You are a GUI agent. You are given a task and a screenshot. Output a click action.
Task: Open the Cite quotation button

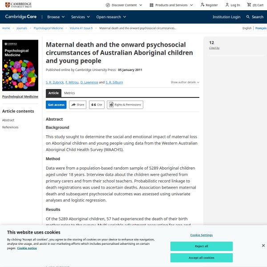[97, 105]
